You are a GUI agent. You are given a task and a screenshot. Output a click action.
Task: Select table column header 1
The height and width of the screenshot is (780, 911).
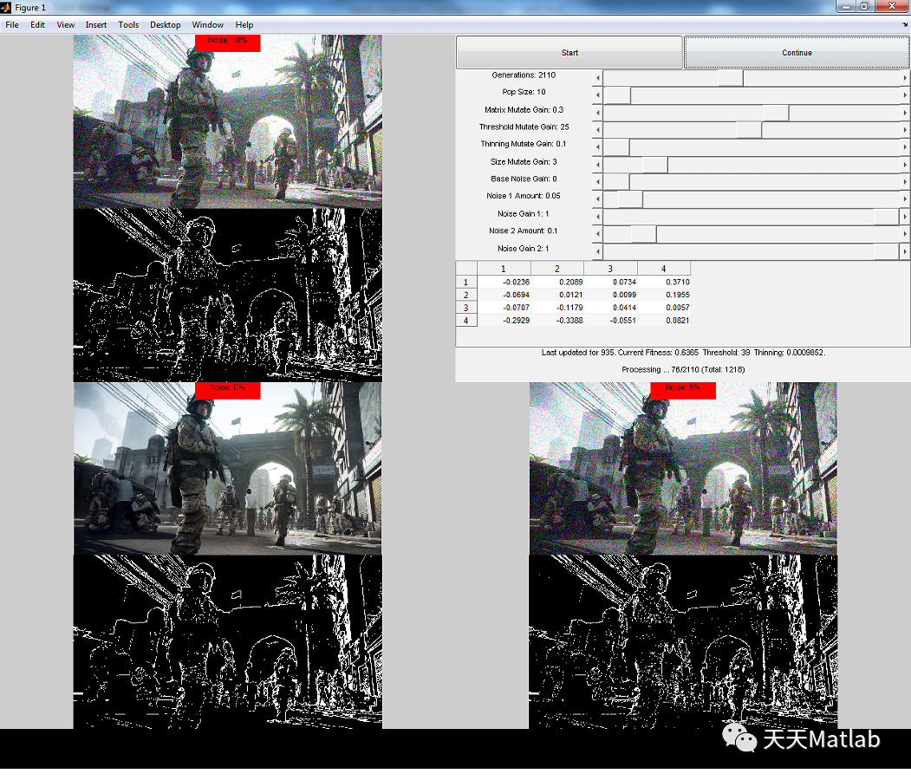point(504,269)
